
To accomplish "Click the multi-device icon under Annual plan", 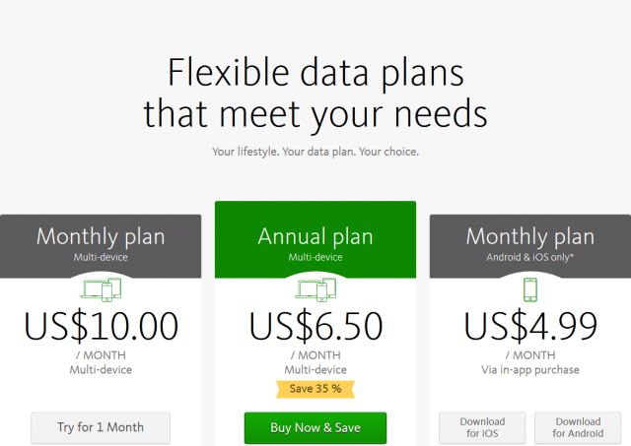I will point(315,289).
